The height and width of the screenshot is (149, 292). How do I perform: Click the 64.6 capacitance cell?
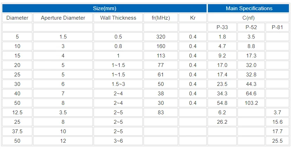pos(251,94)
